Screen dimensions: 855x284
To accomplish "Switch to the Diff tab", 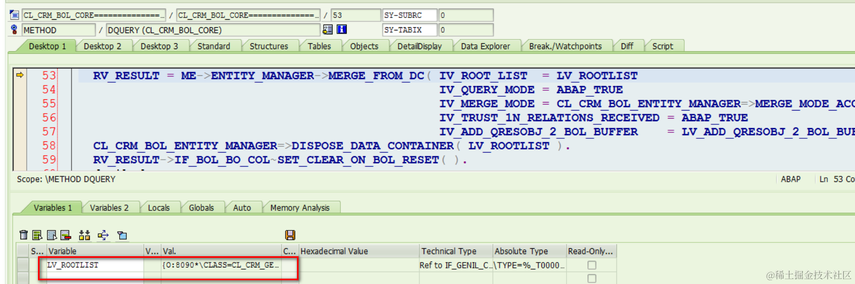I will coord(627,46).
